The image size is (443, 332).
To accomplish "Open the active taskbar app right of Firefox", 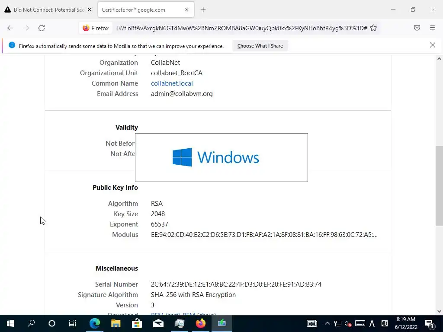I will click(x=222, y=323).
